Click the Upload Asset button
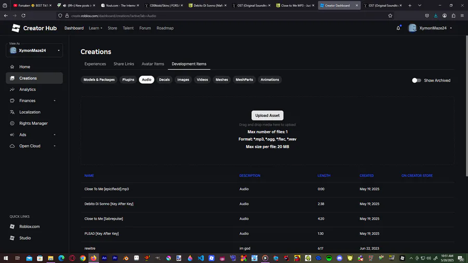Viewport: 468px width, 263px height. pyautogui.click(x=267, y=115)
